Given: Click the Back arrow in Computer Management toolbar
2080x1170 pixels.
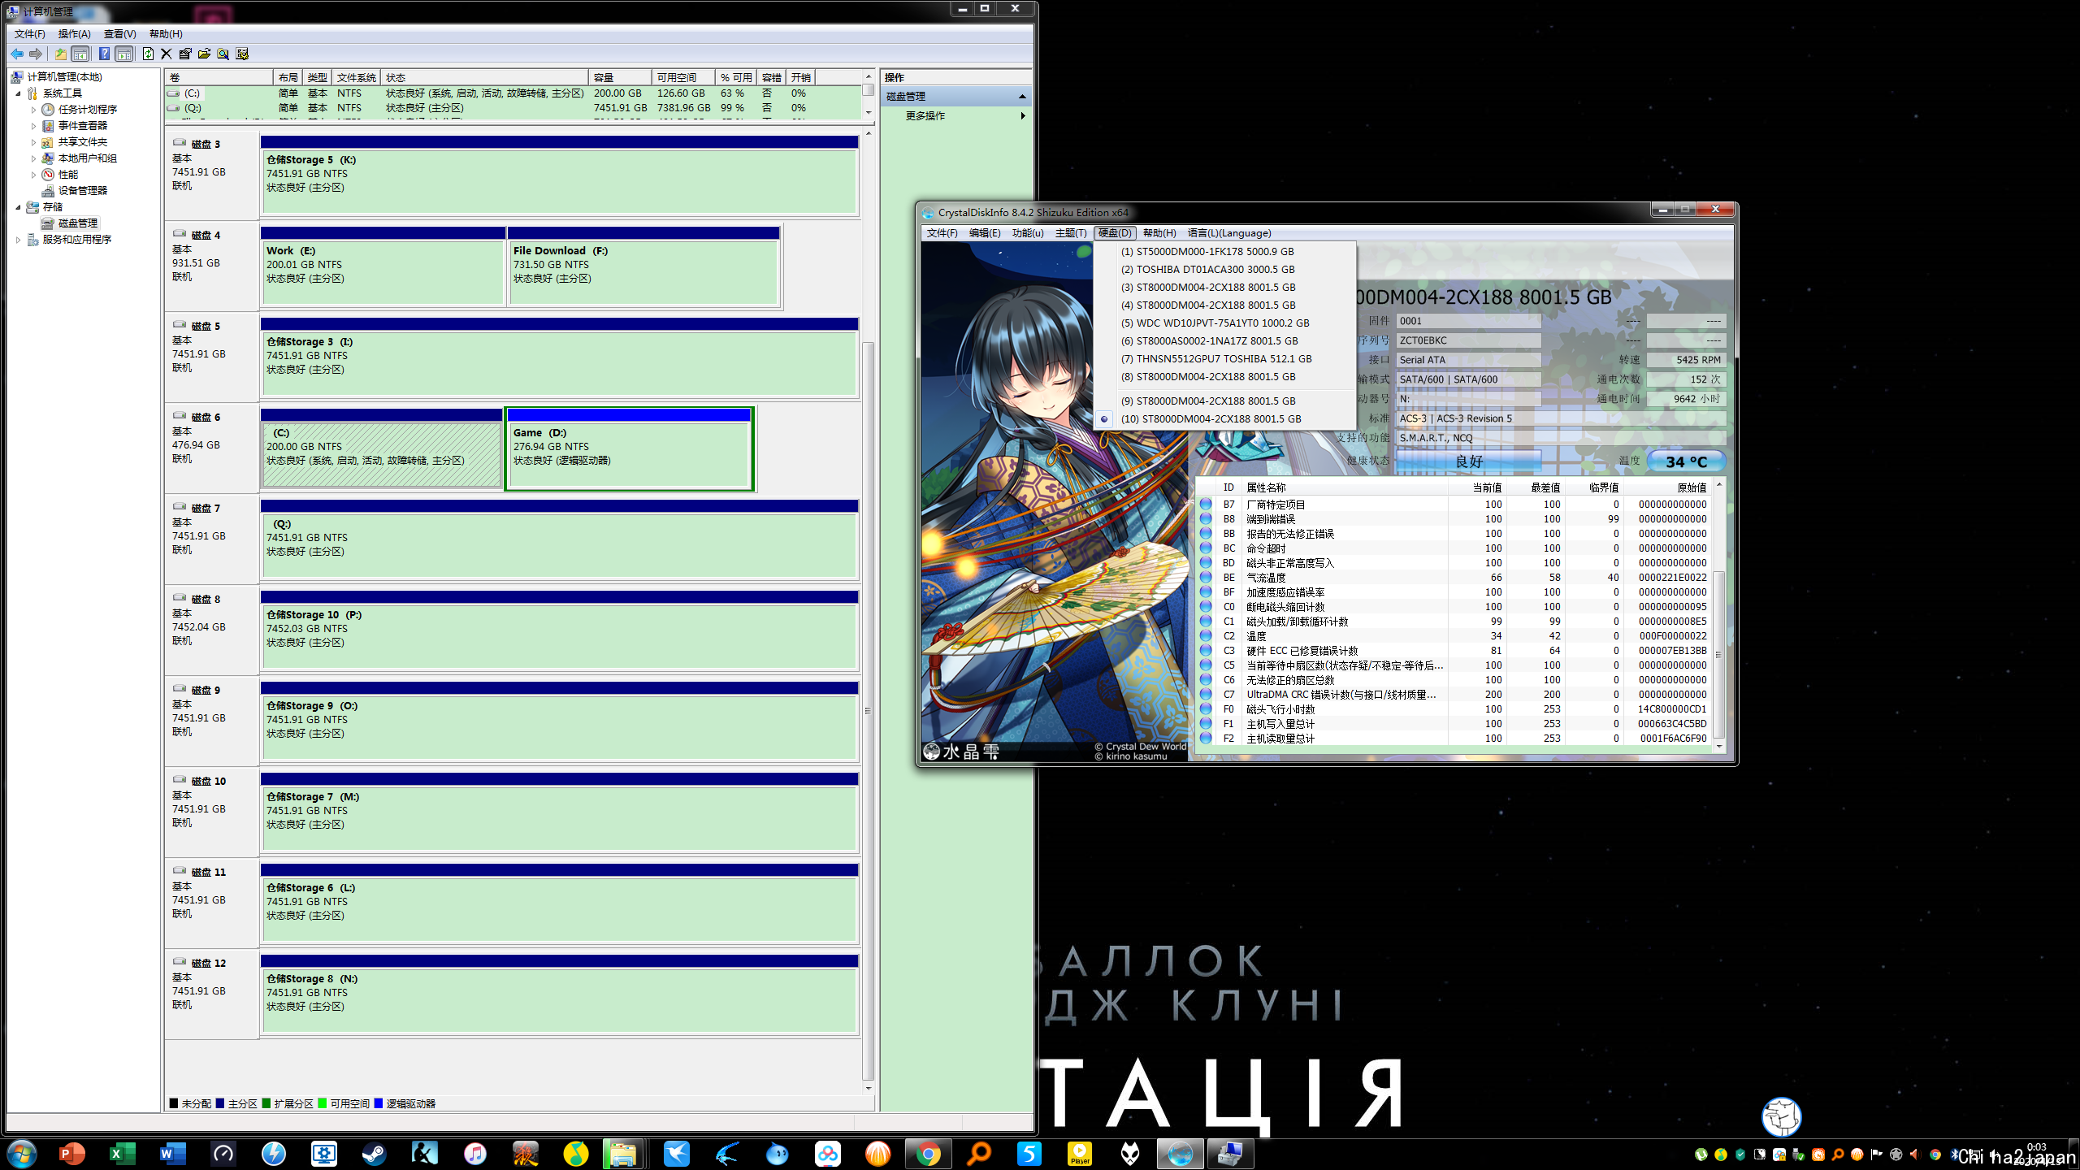Looking at the screenshot, I should pos(17,54).
